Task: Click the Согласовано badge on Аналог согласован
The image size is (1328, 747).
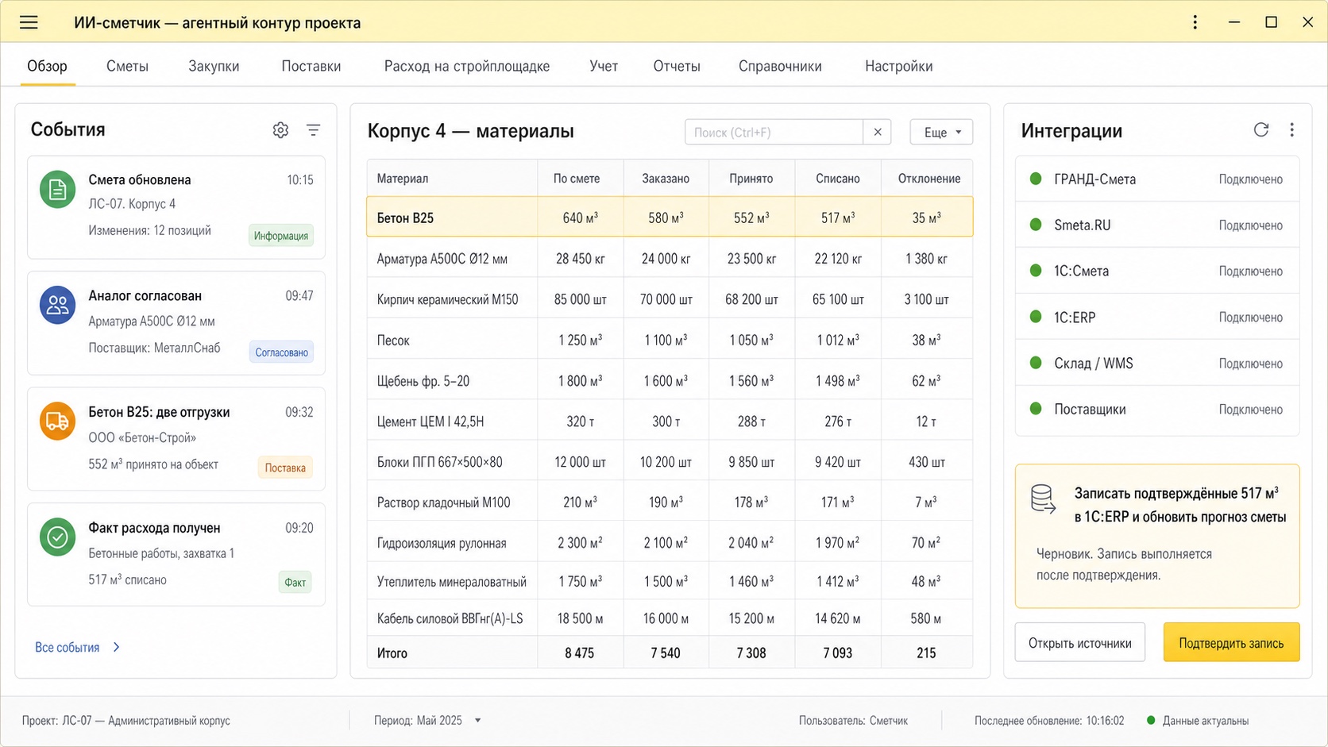Action: (281, 352)
